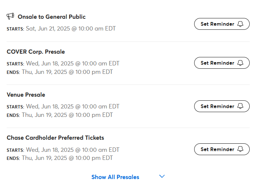This screenshot has height=186, width=260.
Task: Click the megaphone icon beside Onsale to General Public
Action: pyautogui.click(x=10, y=16)
